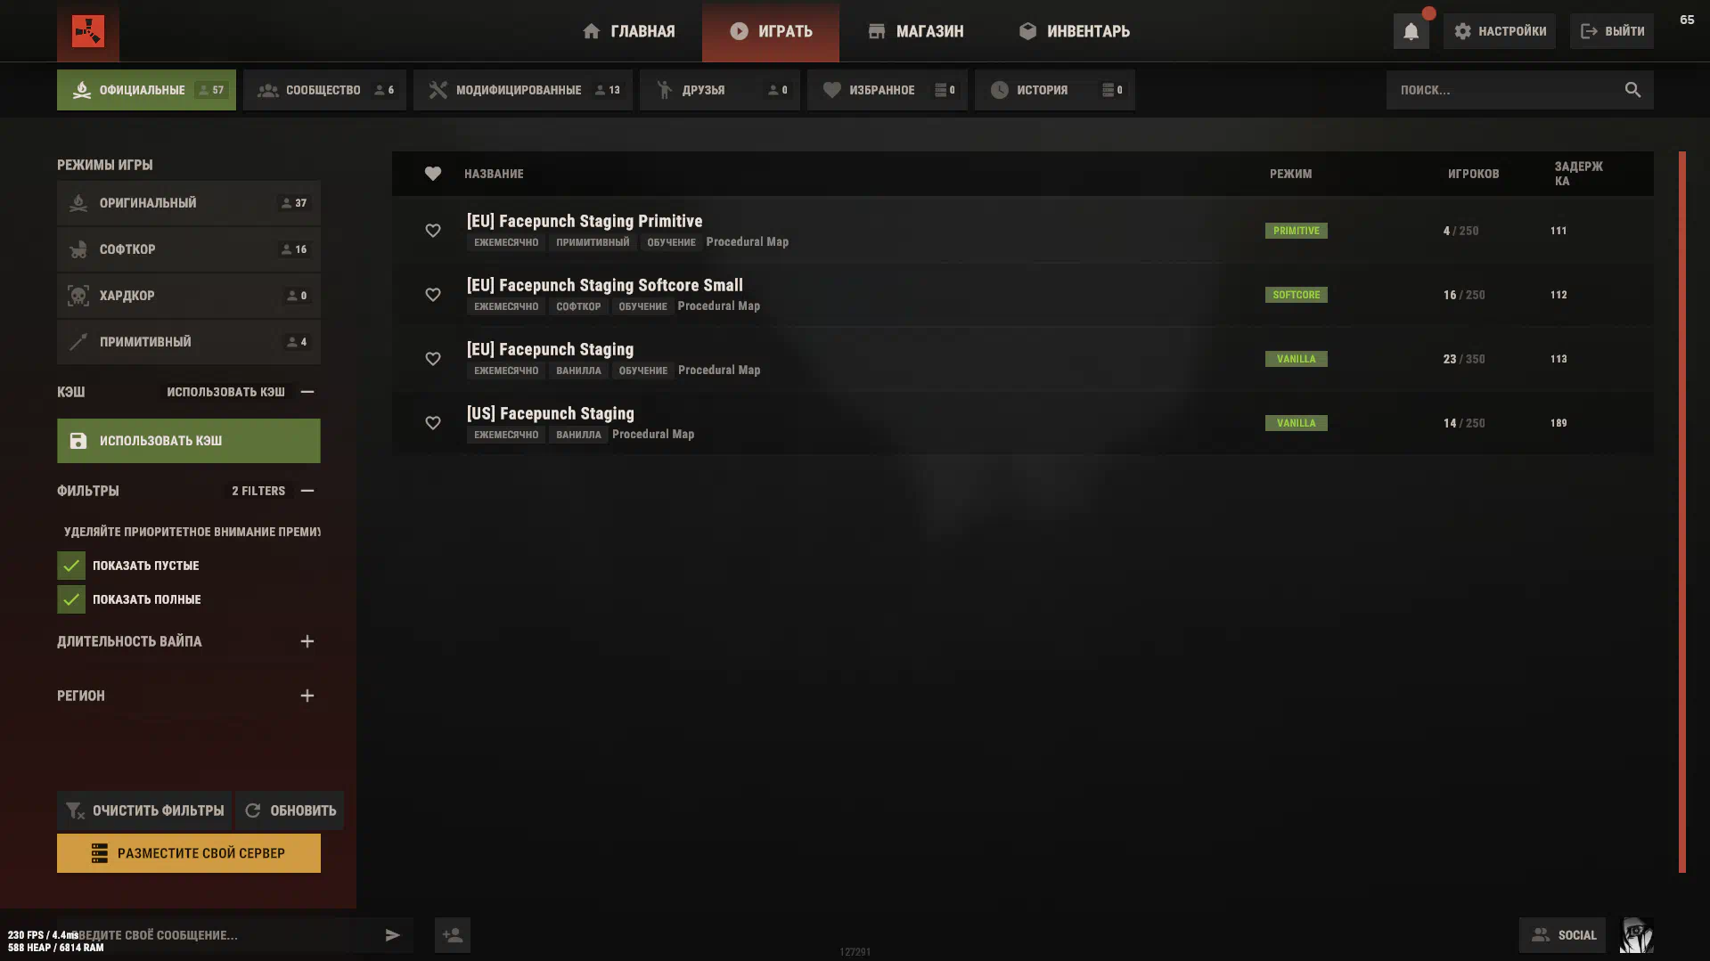The height and width of the screenshot is (961, 1710).
Task: Click the add friend icon
Action: [453, 935]
